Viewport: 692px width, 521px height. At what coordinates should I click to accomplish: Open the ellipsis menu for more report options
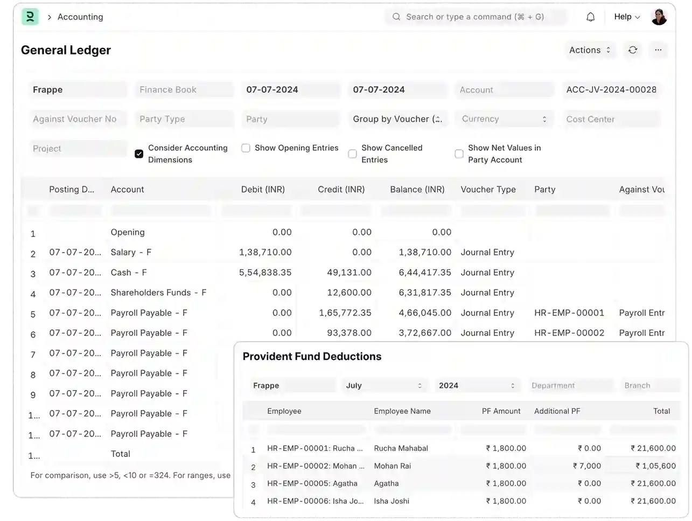tap(658, 50)
